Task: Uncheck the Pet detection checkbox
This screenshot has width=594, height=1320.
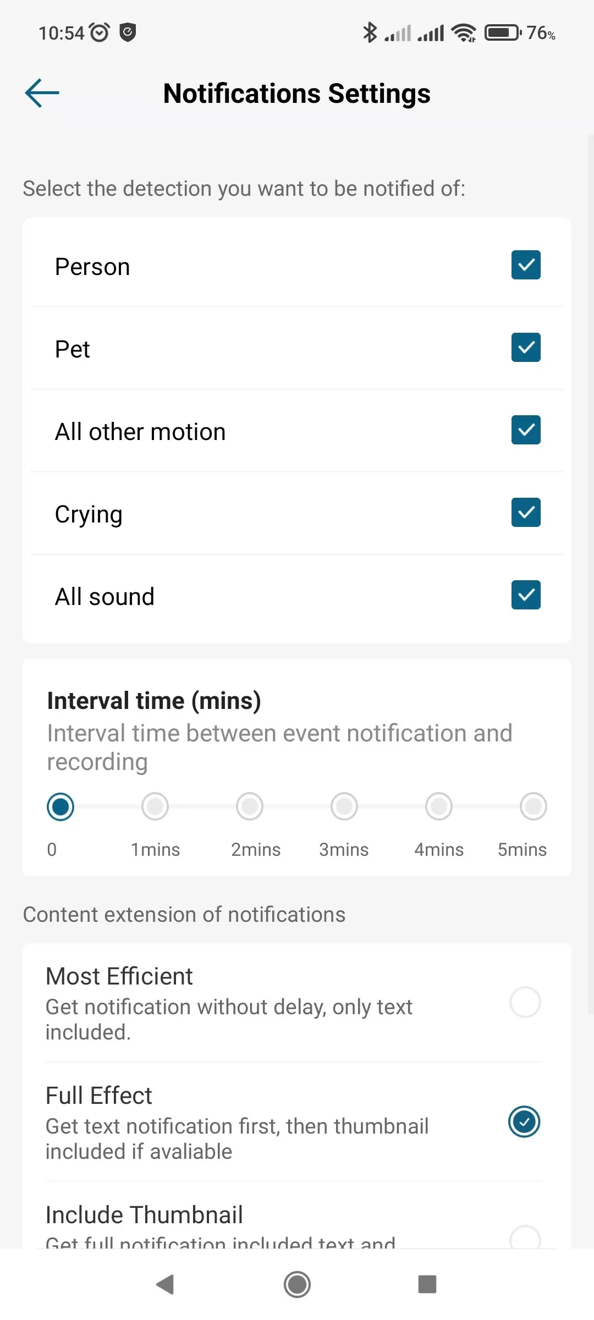Action: coord(526,348)
